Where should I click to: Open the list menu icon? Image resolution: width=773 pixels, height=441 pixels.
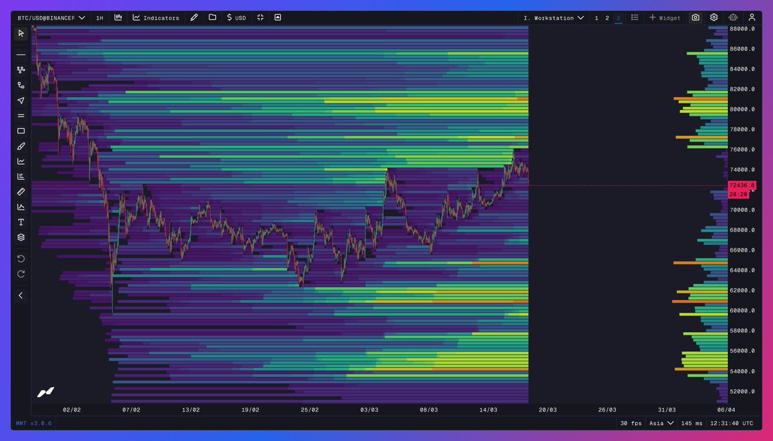tap(635, 18)
